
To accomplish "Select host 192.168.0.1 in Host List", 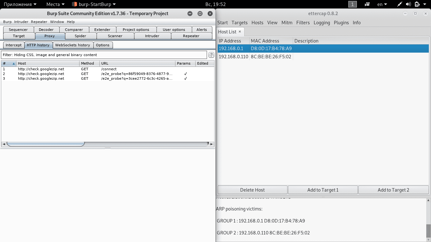I will pos(323,49).
